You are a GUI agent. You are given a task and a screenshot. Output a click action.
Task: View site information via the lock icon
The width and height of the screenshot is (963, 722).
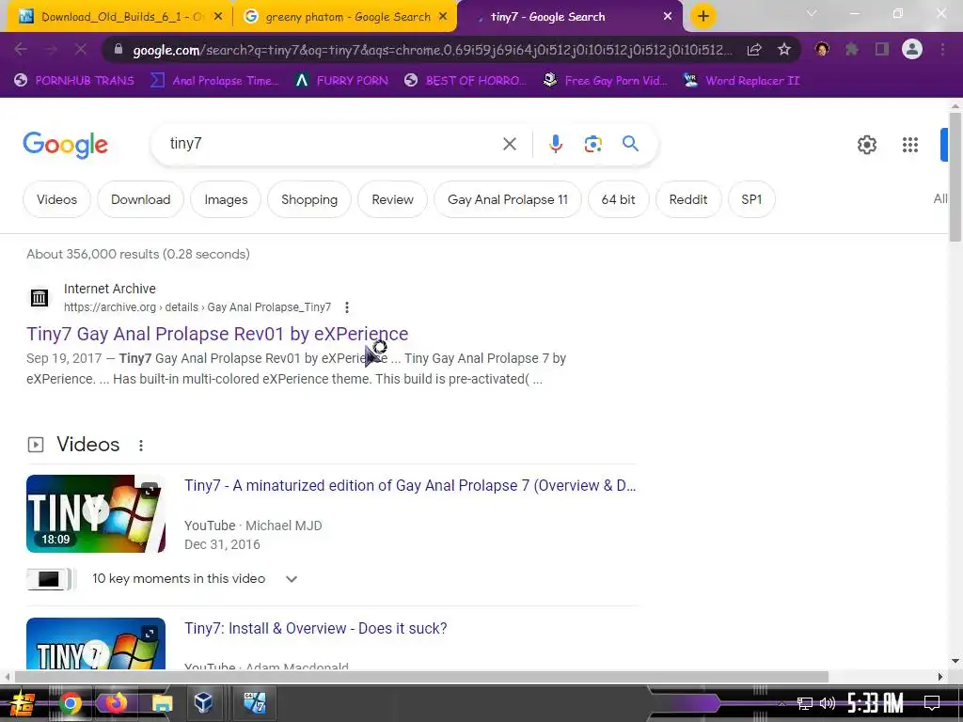pos(118,50)
